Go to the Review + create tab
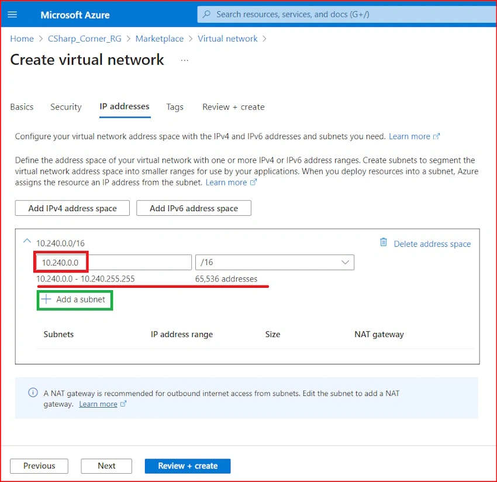The height and width of the screenshot is (482, 497). (233, 107)
